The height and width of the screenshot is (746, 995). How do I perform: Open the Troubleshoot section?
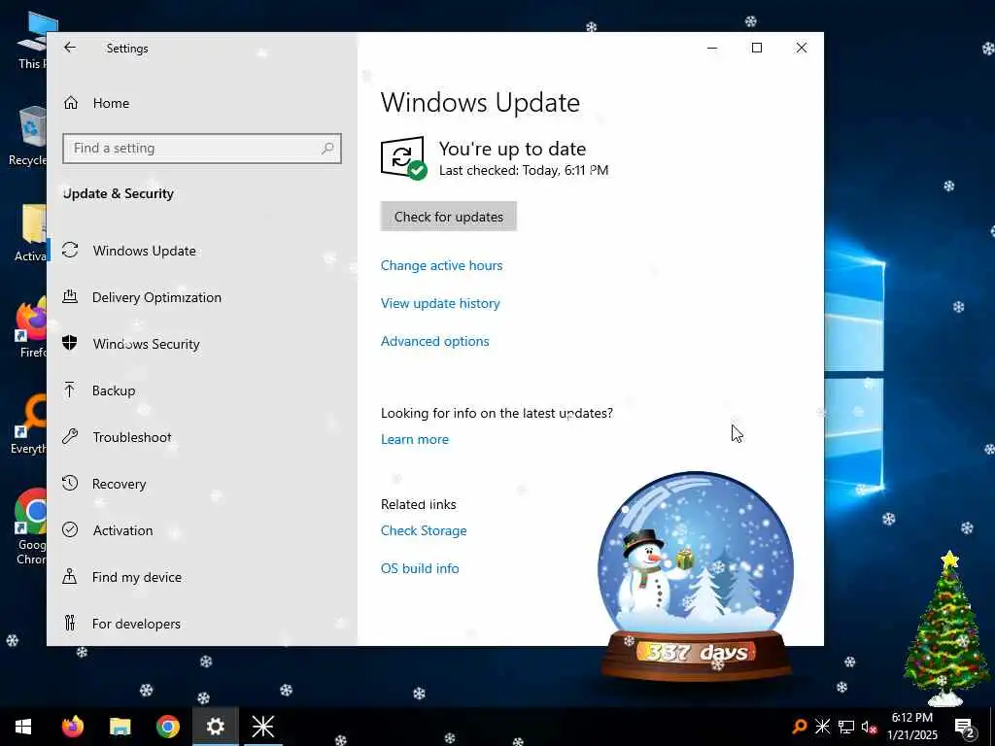(132, 437)
